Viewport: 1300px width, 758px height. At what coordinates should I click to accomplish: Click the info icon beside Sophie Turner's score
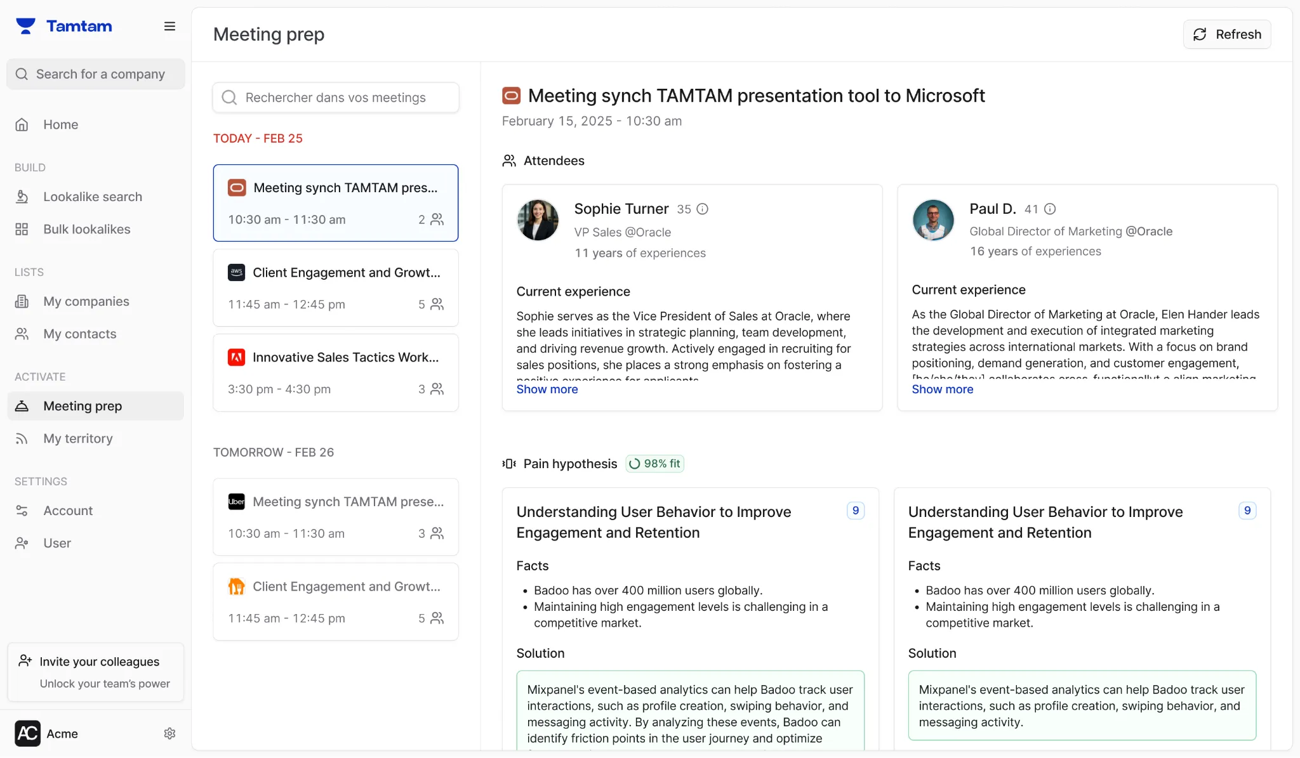click(702, 209)
